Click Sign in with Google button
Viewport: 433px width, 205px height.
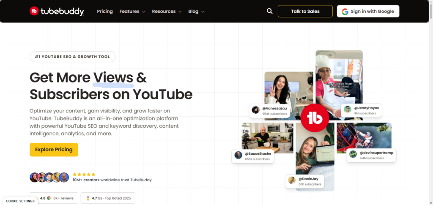(368, 11)
